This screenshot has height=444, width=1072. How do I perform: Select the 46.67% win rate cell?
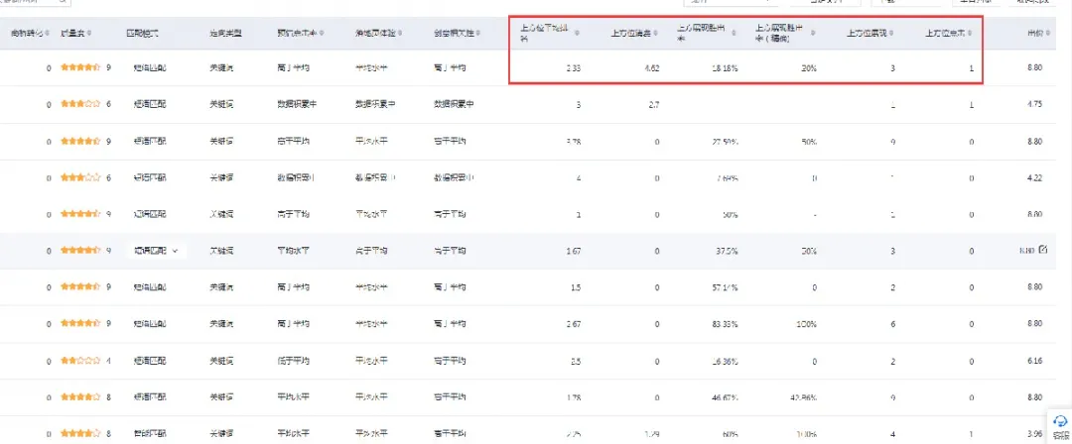[725, 396]
